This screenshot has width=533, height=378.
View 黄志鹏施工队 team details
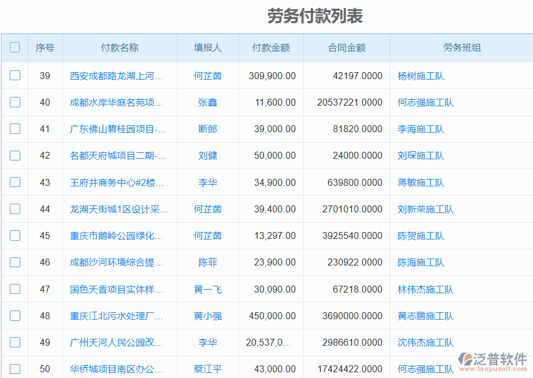[x=425, y=316]
